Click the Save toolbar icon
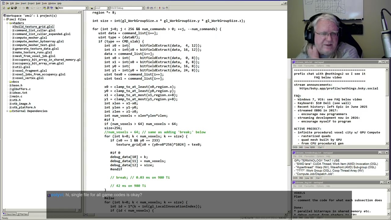The height and width of the screenshot is (220, 391). pyautogui.click(x=12, y=8)
